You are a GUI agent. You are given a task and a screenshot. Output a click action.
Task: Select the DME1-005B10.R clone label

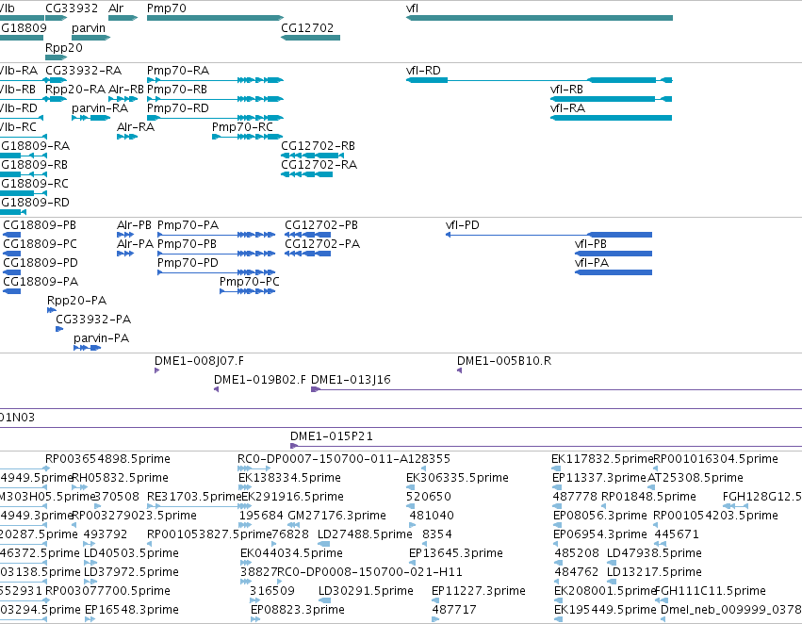(x=504, y=361)
